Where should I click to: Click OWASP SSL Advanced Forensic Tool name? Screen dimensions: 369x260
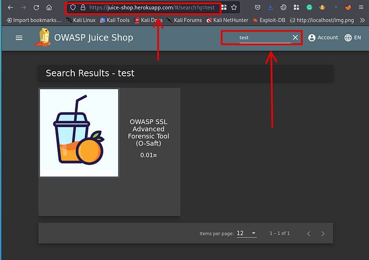(x=149, y=132)
